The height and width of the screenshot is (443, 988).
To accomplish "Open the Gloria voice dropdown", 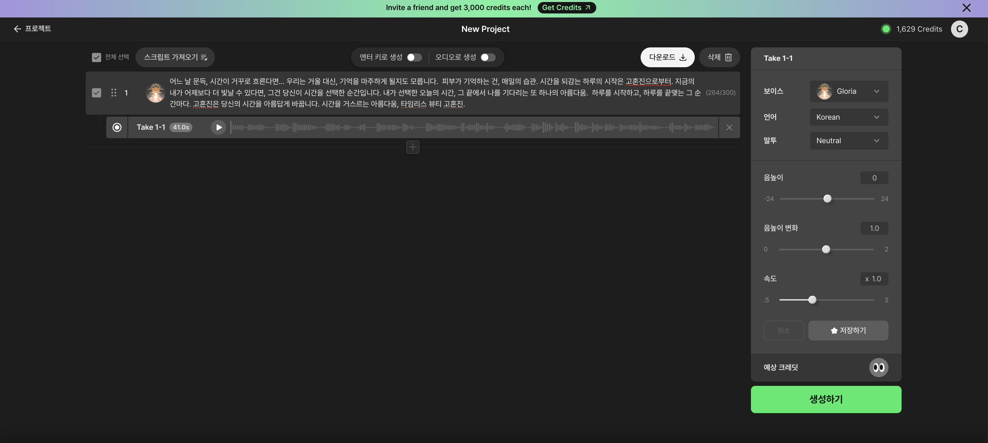I will 849,91.
